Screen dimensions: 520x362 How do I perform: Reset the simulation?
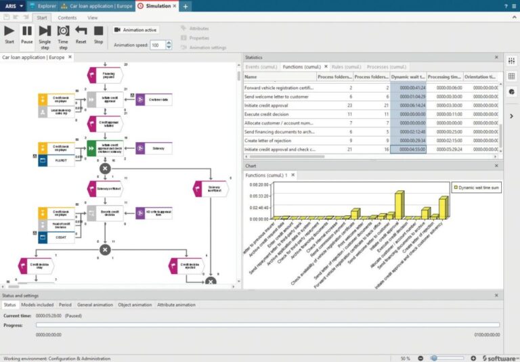[x=81, y=31]
